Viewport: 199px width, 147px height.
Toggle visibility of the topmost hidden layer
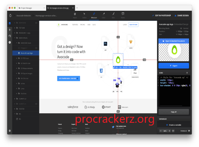pyautogui.click(x=36, y=23)
